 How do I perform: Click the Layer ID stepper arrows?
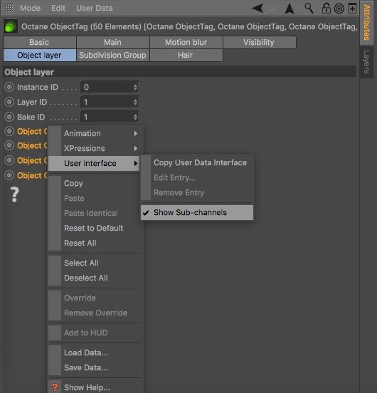pyautogui.click(x=135, y=102)
